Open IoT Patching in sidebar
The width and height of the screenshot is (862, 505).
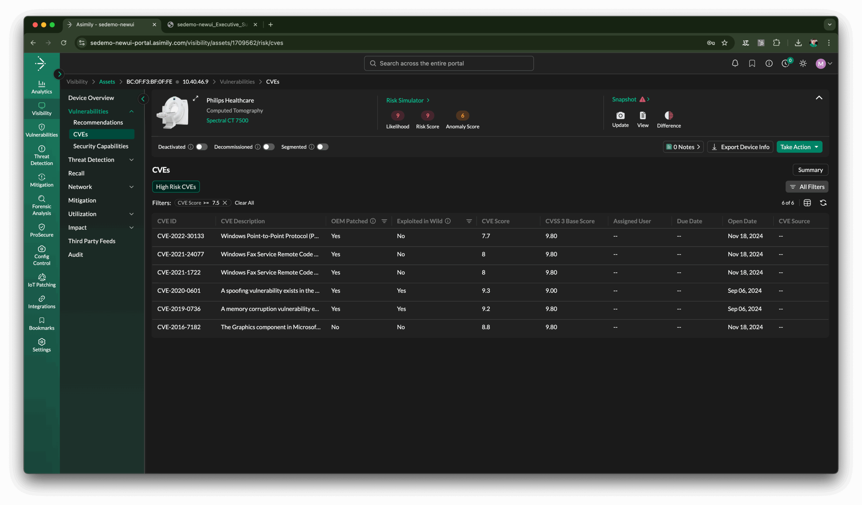pyautogui.click(x=41, y=281)
